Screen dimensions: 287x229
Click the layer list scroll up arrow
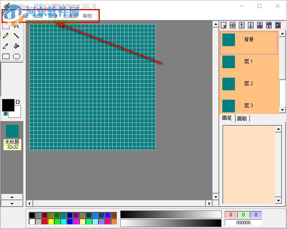coord(282,34)
